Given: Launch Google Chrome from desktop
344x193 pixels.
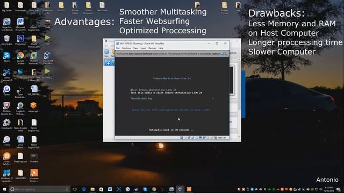Looking at the screenshot, I should tap(20, 58).
